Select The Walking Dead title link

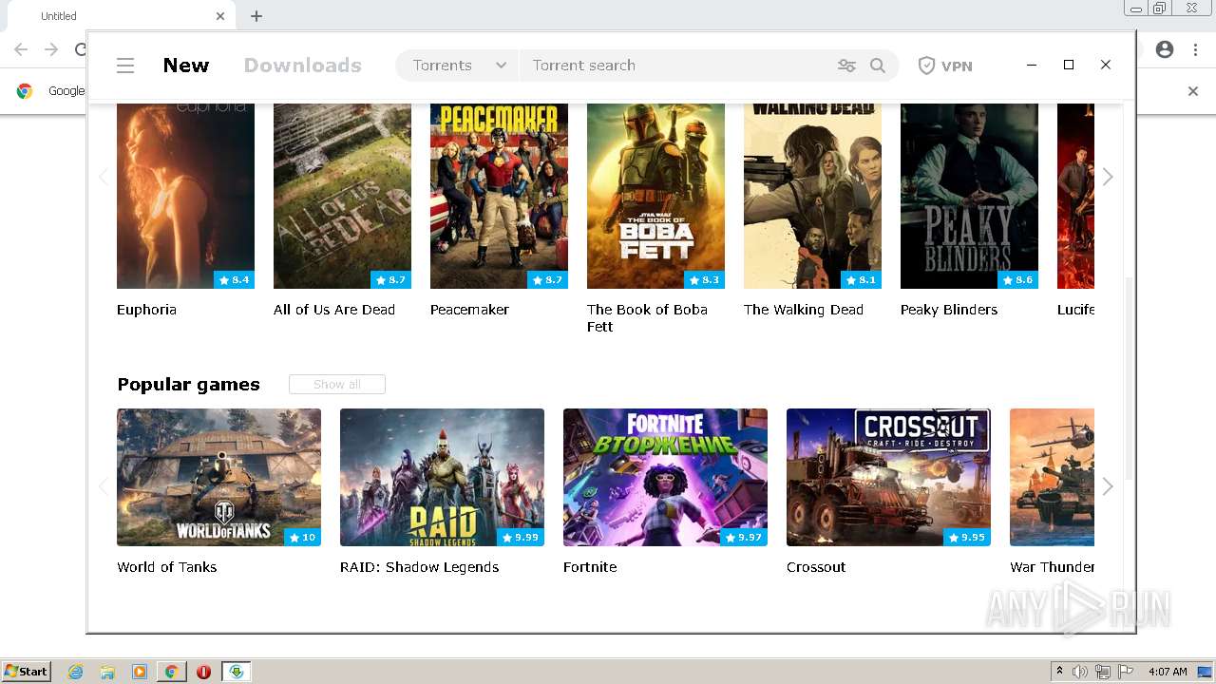(804, 310)
